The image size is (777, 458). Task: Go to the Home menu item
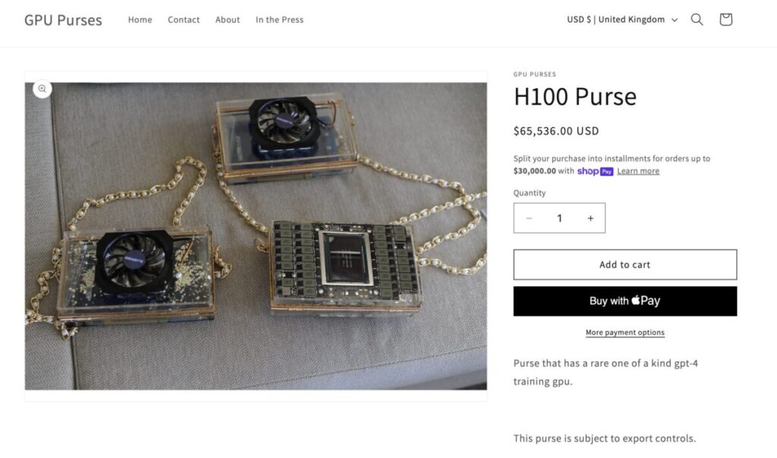coord(140,20)
